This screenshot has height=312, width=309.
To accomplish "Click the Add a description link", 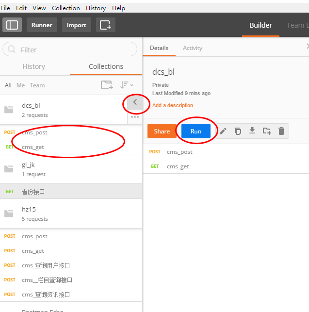I will click(x=173, y=105).
